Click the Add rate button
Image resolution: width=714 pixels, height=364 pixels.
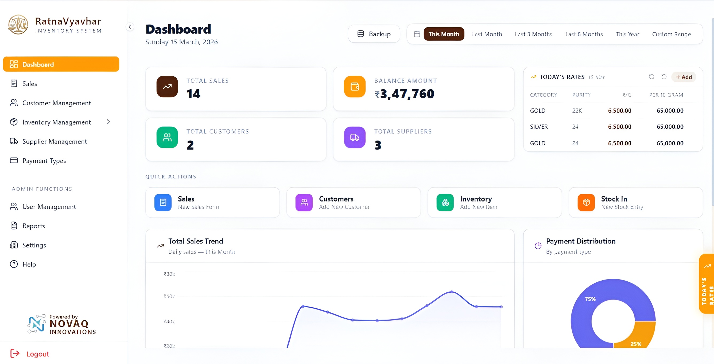click(x=684, y=77)
